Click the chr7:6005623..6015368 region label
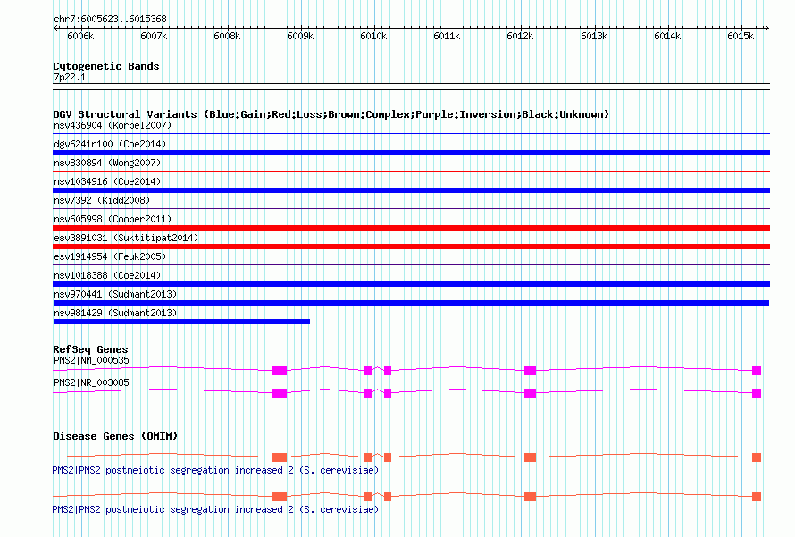This screenshot has height=537, width=795. 110,19
